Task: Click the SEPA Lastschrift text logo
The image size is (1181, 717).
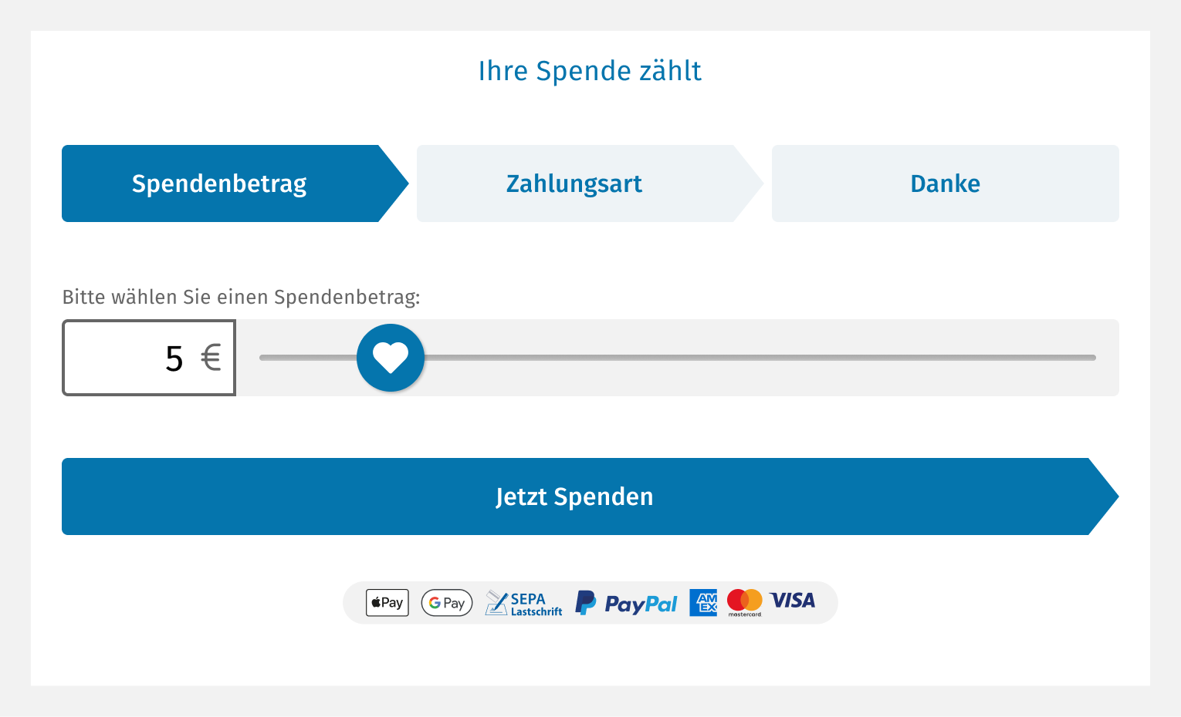Action: [x=536, y=604]
